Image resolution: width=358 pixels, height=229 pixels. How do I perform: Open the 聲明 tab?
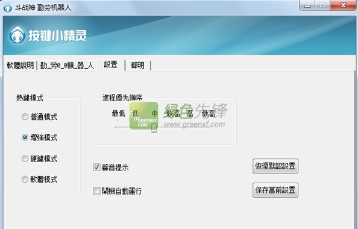tap(137, 66)
